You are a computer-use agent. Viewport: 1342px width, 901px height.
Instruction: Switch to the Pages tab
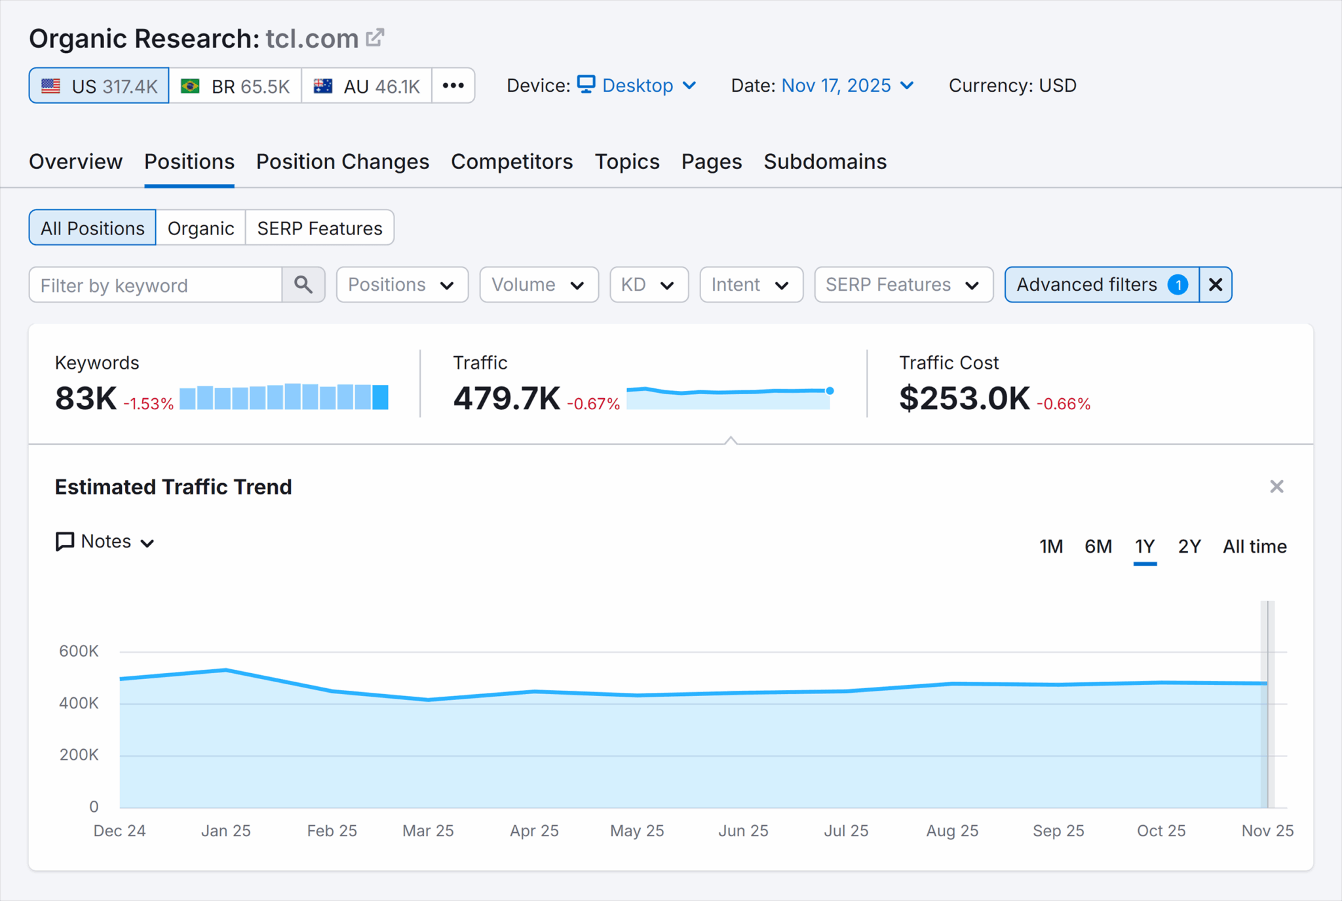(712, 162)
